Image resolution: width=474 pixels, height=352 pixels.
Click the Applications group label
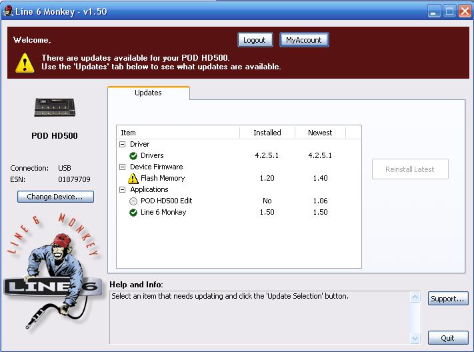coord(149,189)
